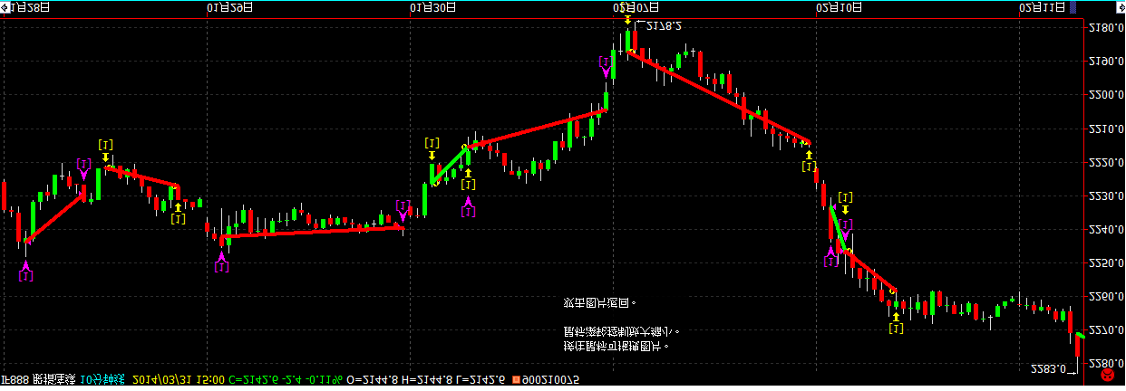The width and height of the screenshot is (1126, 391).
Task: Click the 01月30日 date label
Action: point(434,7)
